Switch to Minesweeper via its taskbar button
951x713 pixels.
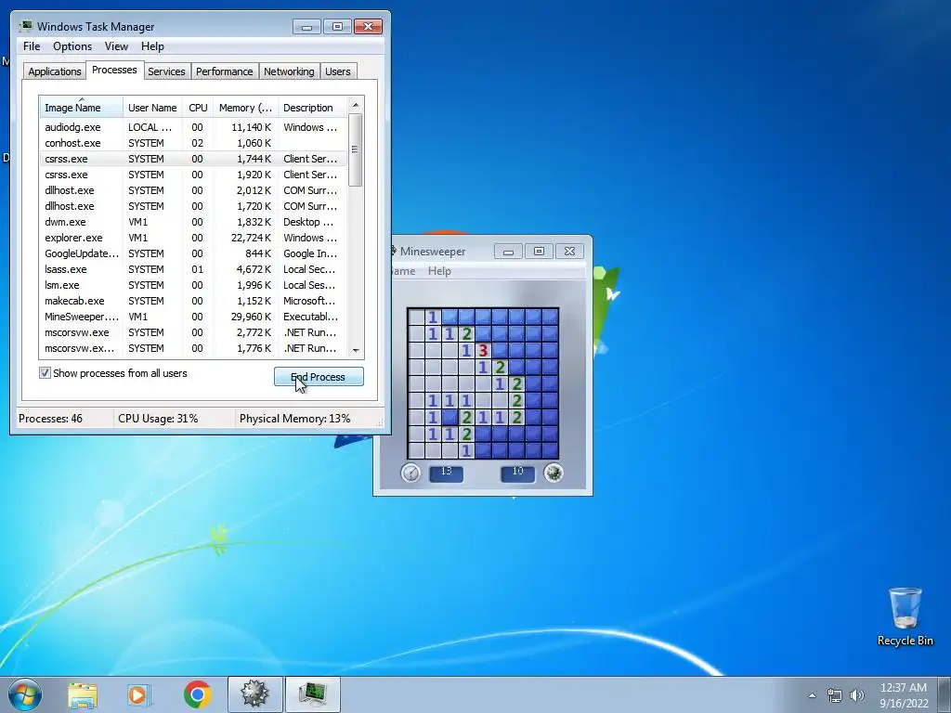coord(254,694)
